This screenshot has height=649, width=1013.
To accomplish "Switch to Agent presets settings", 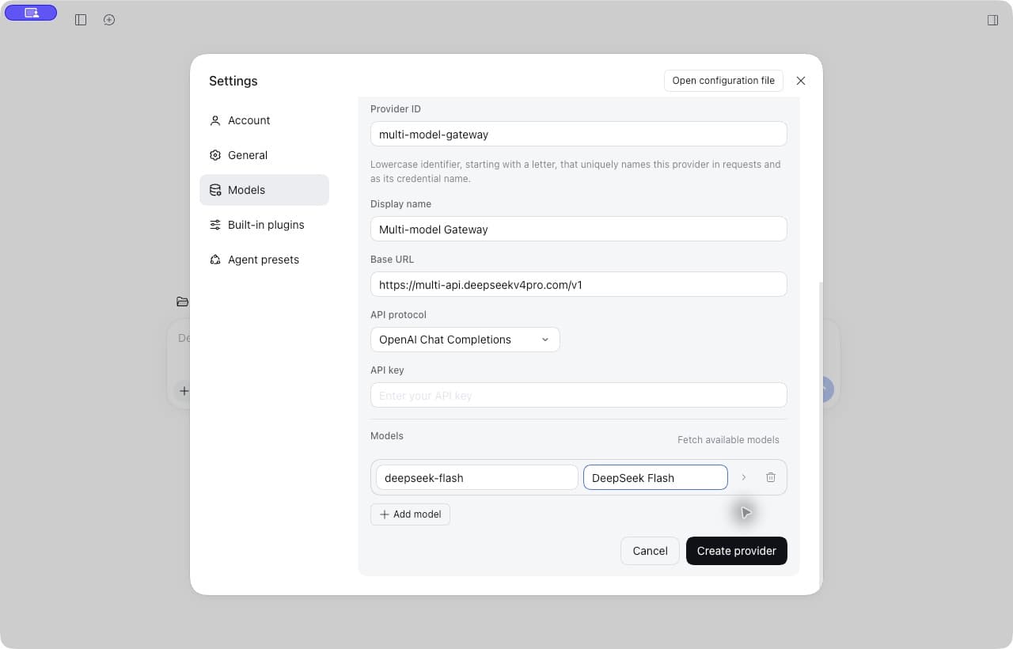I will tap(264, 260).
